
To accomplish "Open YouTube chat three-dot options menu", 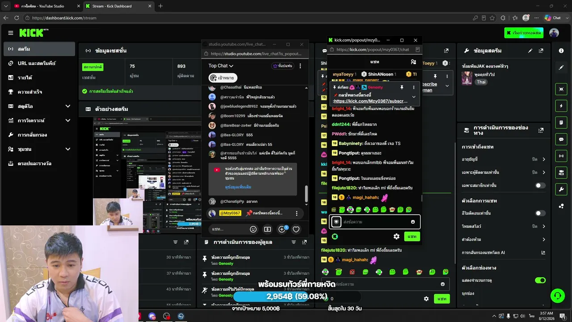I will click(x=300, y=66).
